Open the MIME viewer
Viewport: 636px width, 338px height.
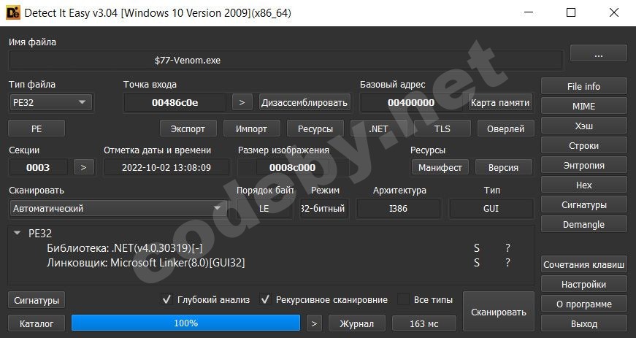(583, 106)
